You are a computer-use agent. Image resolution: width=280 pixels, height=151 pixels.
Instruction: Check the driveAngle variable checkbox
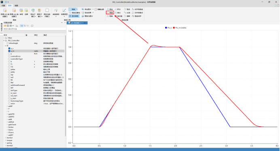[8, 43]
